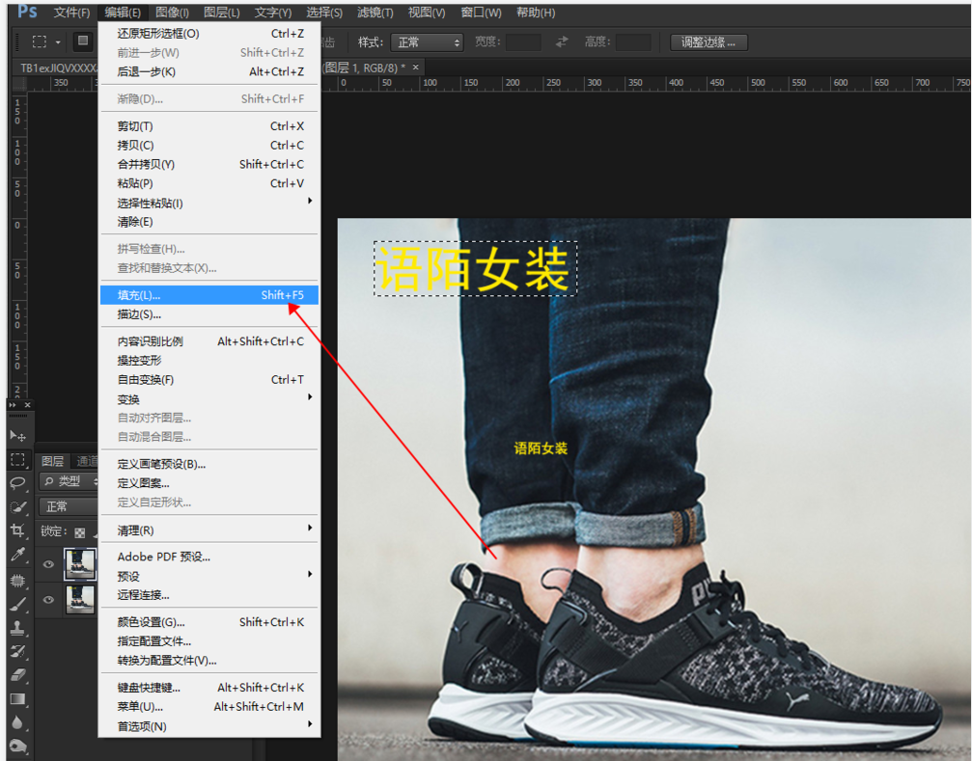Select the Lasso tool
This screenshot has width=972, height=761.
click(17, 483)
